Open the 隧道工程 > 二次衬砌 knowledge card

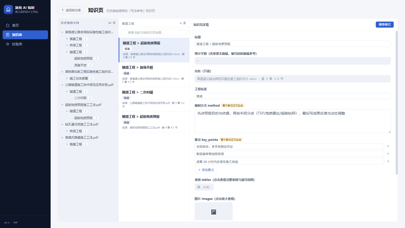coord(154,99)
